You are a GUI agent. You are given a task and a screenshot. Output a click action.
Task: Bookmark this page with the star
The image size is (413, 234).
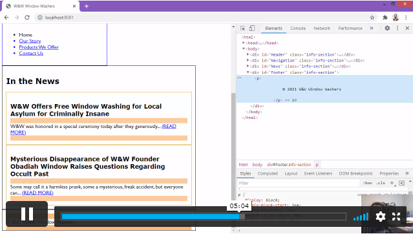(x=372, y=17)
